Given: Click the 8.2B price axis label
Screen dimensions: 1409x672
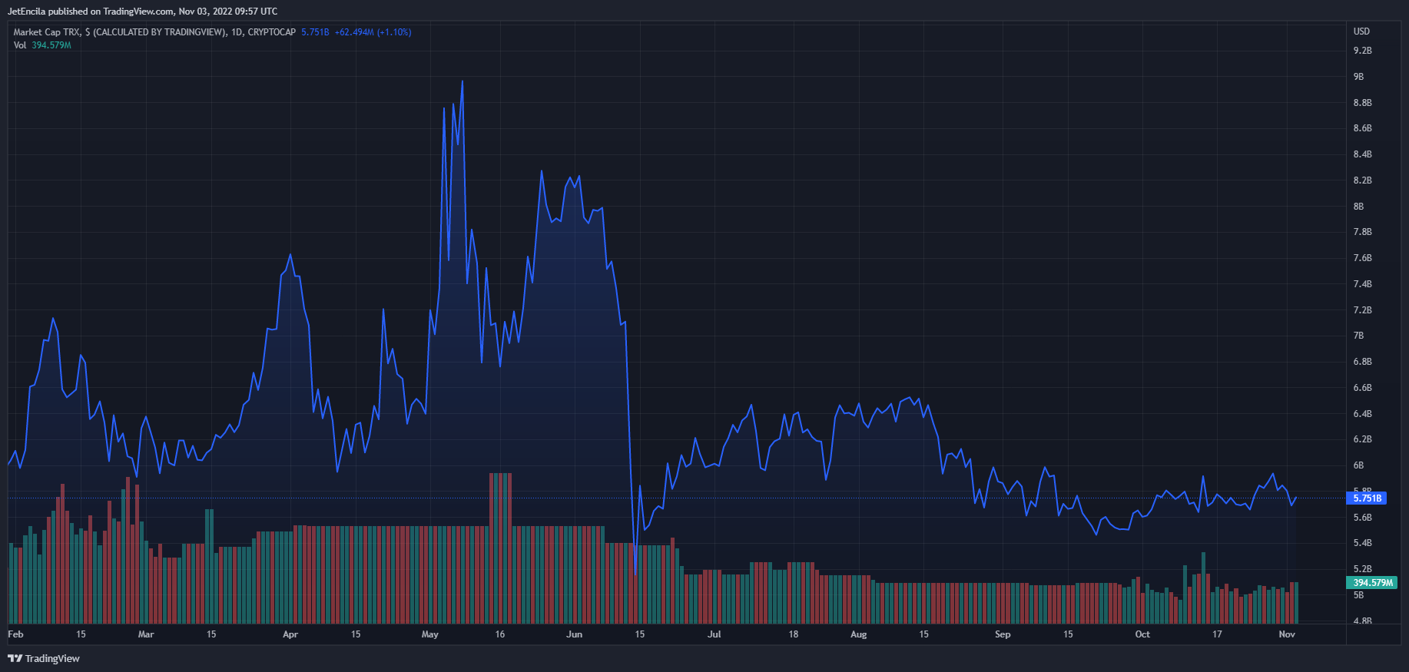Looking at the screenshot, I should (1362, 180).
